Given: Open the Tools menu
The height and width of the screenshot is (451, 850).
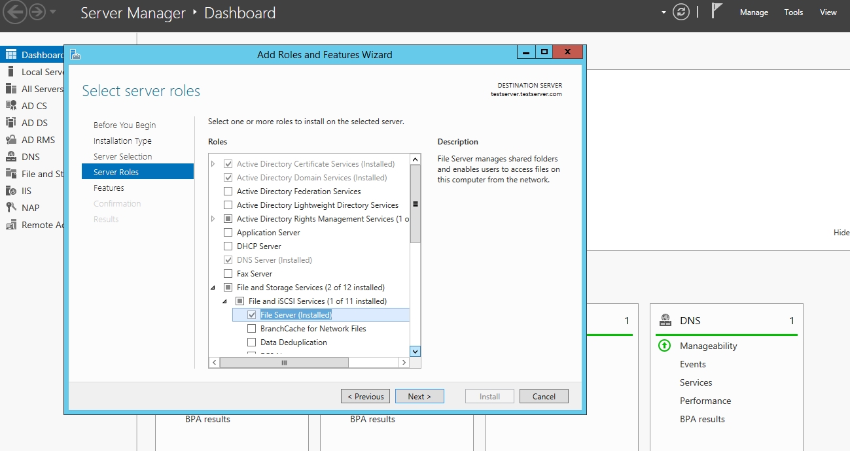Looking at the screenshot, I should click(794, 12).
